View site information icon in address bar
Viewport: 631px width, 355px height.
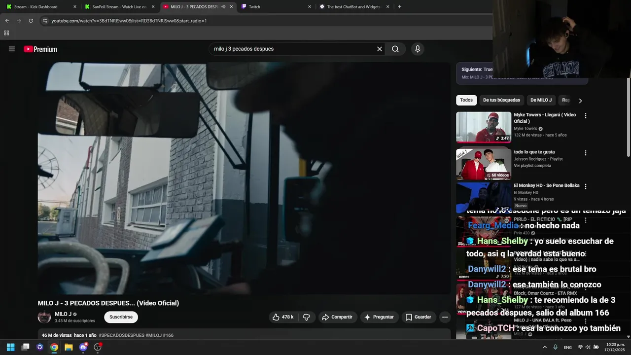(x=45, y=21)
